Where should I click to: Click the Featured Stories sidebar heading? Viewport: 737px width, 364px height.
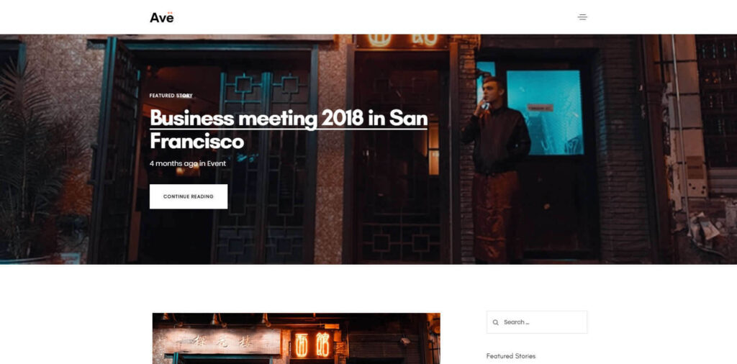pos(511,356)
